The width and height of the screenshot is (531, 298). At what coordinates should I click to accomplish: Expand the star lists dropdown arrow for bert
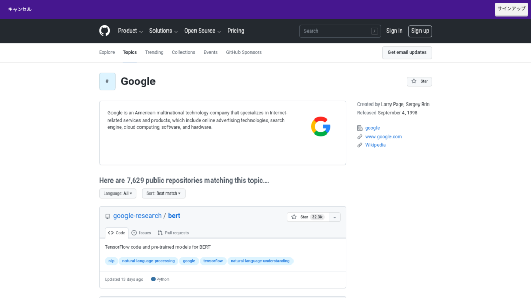334,217
